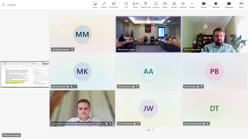This screenshot has width=248, height=139.
Task: Open the Więcej more options menu
Action: 192,5
